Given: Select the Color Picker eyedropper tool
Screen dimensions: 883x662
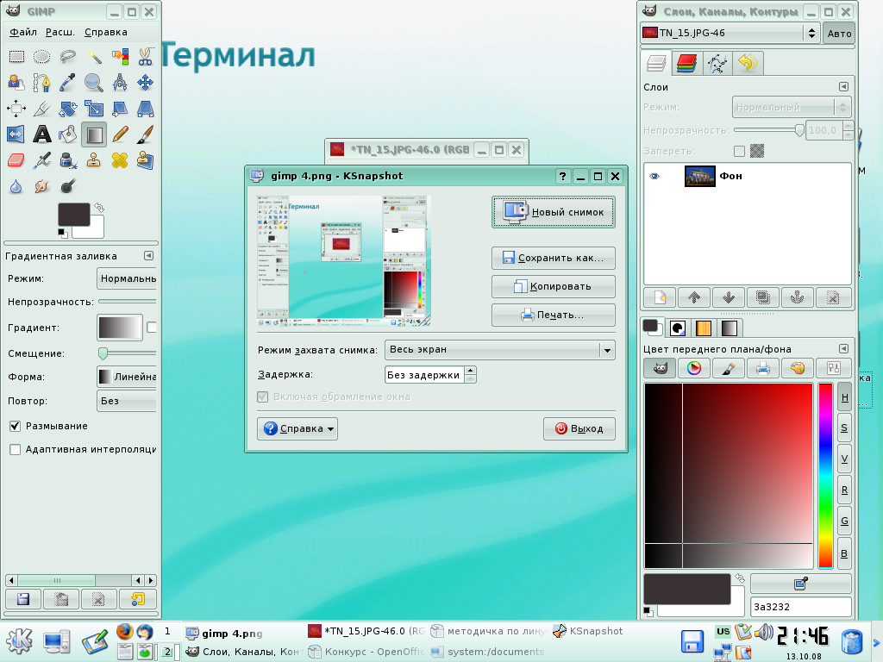Looking at the screenshot, I should tap(67, 83).
